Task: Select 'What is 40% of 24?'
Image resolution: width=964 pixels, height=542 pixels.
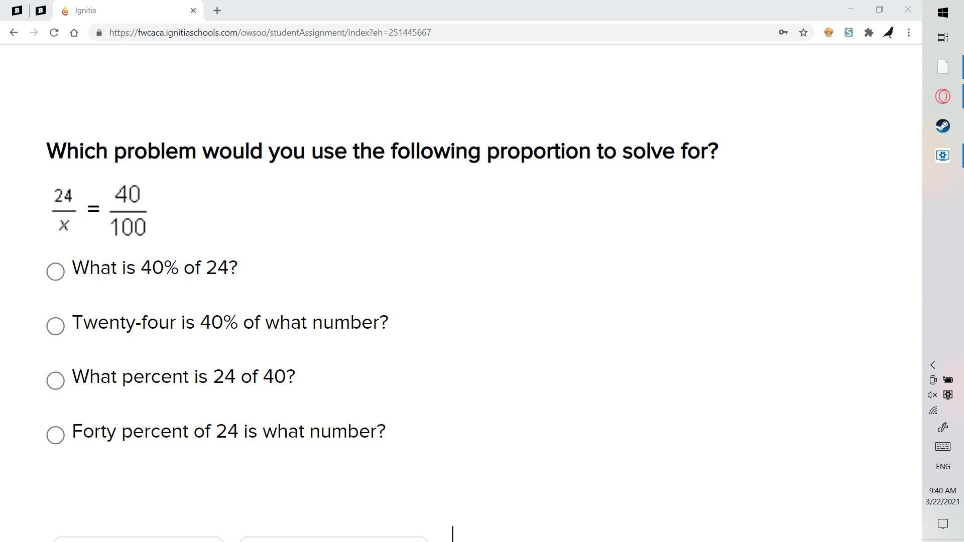Action: pos(56,272)
